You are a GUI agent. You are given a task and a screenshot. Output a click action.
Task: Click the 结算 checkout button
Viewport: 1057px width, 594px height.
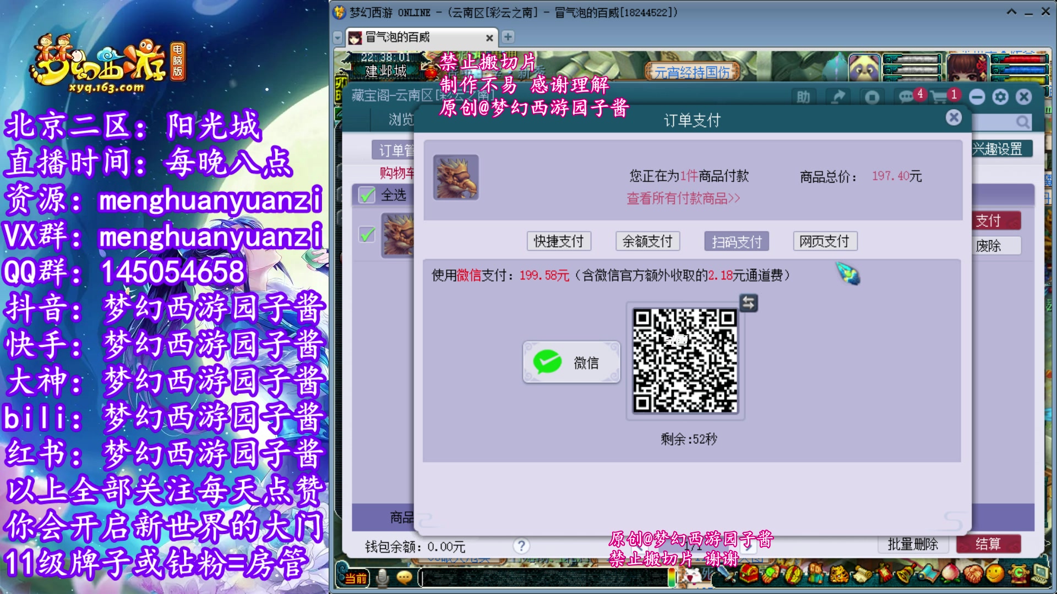[x=988, y=544]
